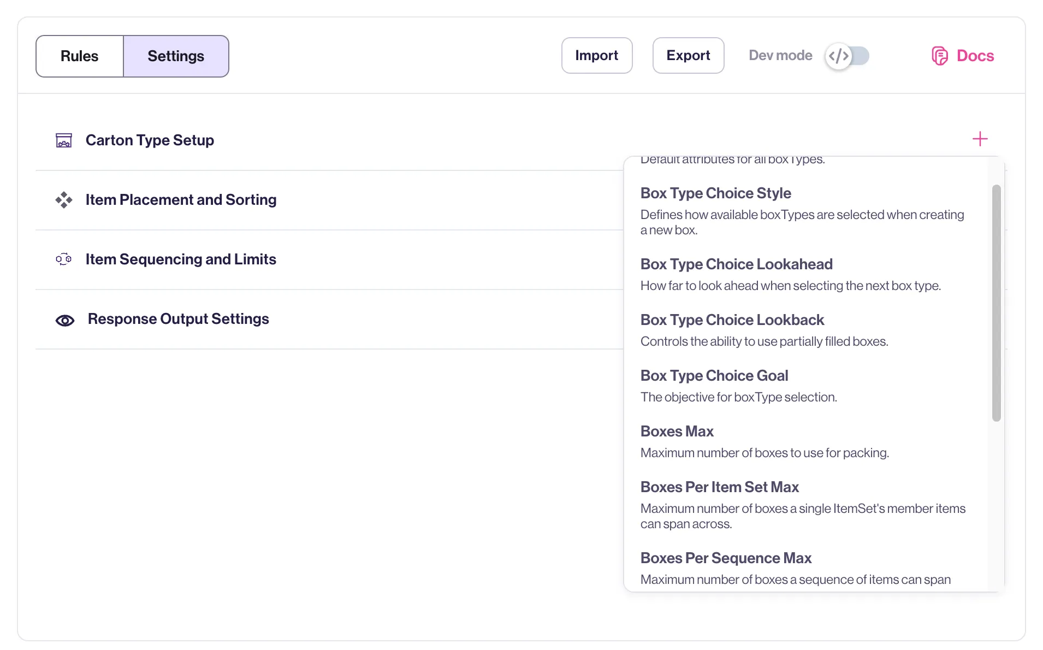Choose Box Type Choice Lookback option
The height and width of the screenshot is (650, 1043).
[805, 331]
